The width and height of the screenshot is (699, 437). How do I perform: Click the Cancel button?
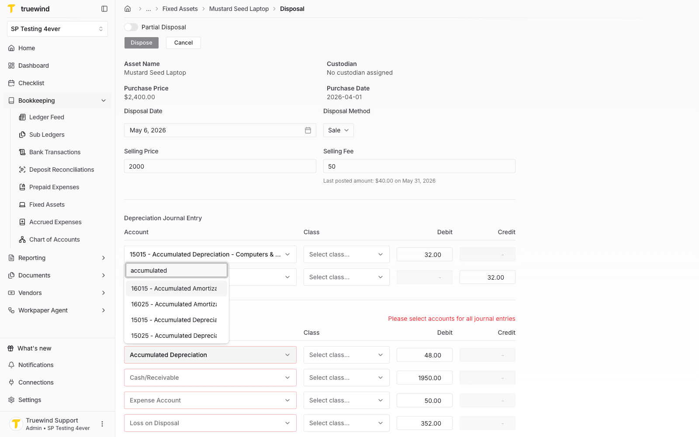tap(183, 43)
